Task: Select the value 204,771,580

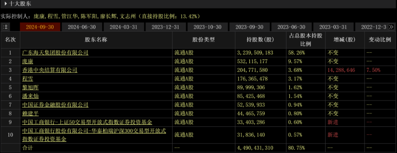Action: coord(253,70)
